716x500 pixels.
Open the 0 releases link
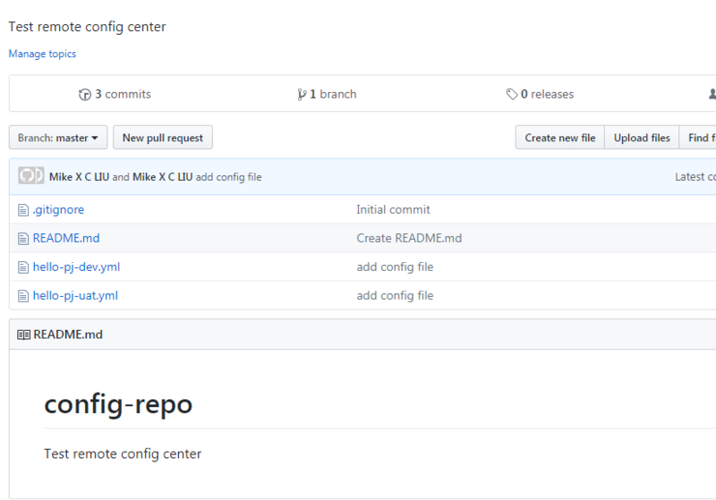[547, 94]
